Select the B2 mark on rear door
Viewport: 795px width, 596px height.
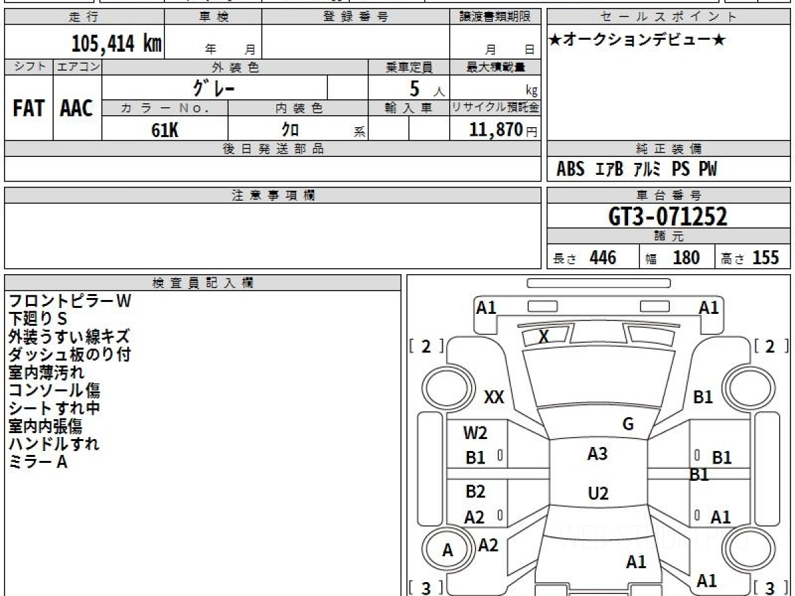[475, 491]
